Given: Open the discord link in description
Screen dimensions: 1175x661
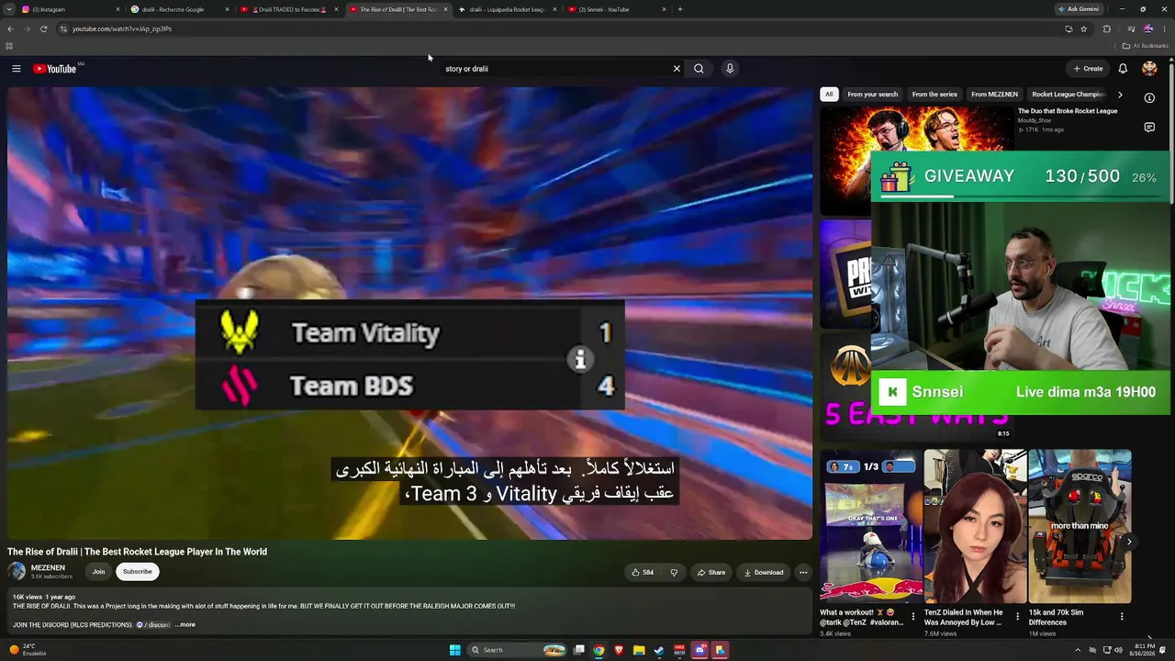Looking at the screenshot, I should (x=153, y=625).
